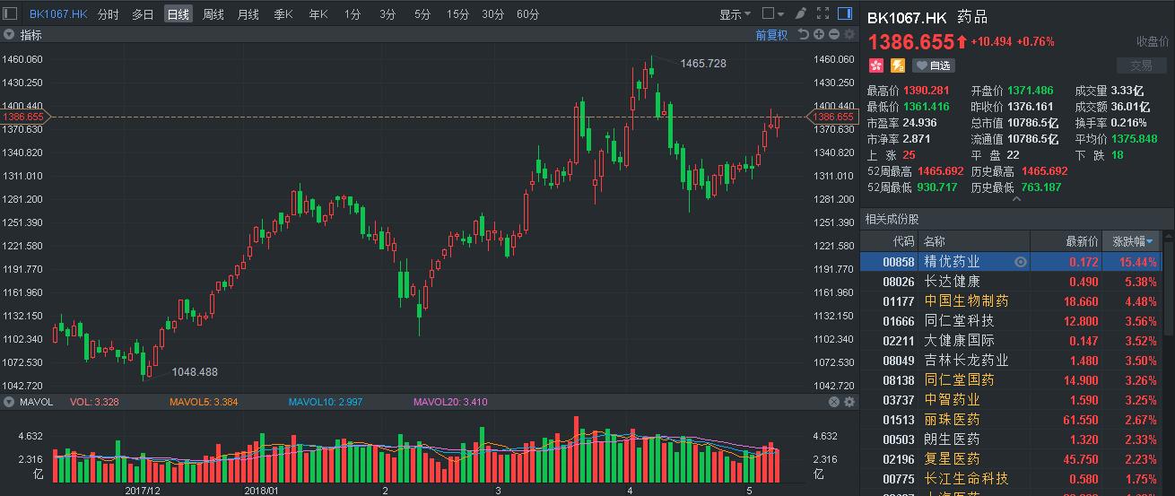Sort list by 最新价 column
This screenshot has width=1175, height=496.
(x=1081, y=241)
